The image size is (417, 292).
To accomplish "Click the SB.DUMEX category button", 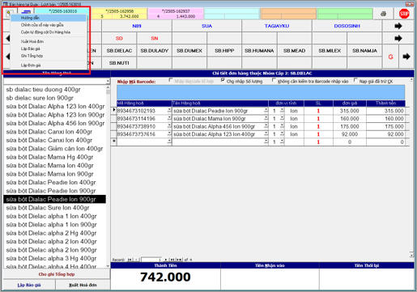I will click(x=189, y=50).
